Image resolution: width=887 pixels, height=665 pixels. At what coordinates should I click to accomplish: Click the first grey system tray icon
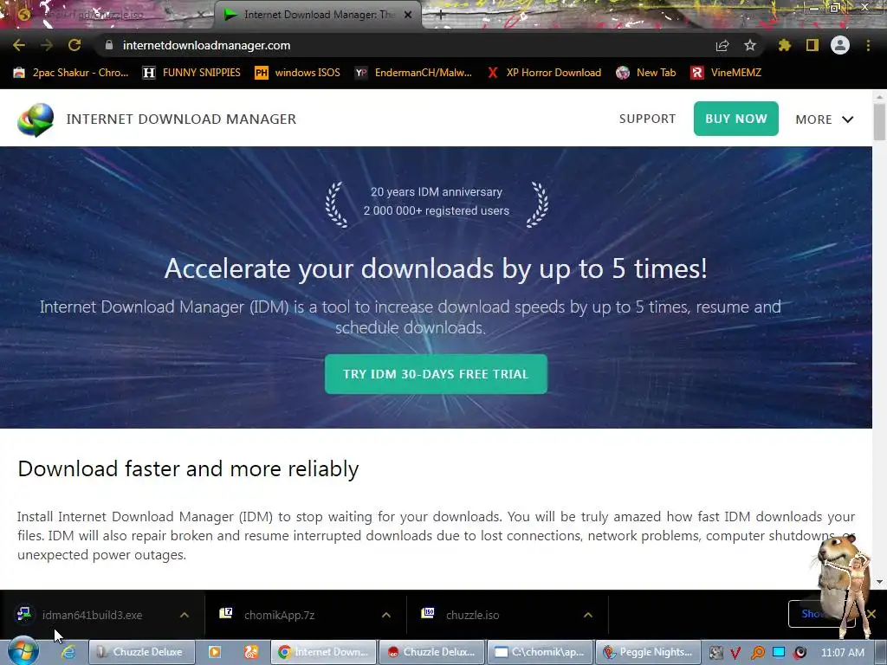[715, 653]
